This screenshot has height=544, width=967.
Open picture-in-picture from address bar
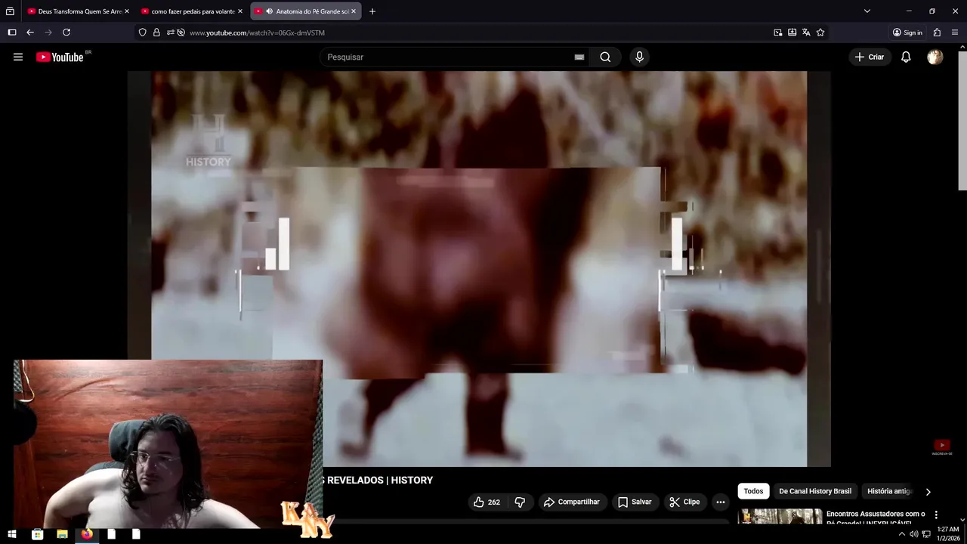777,32
